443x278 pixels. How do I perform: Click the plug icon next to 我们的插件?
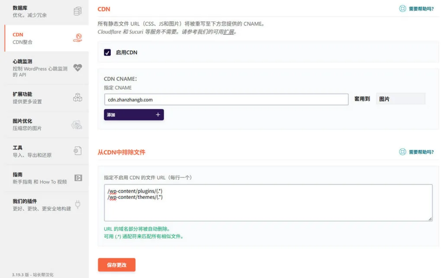coord(77,205)
